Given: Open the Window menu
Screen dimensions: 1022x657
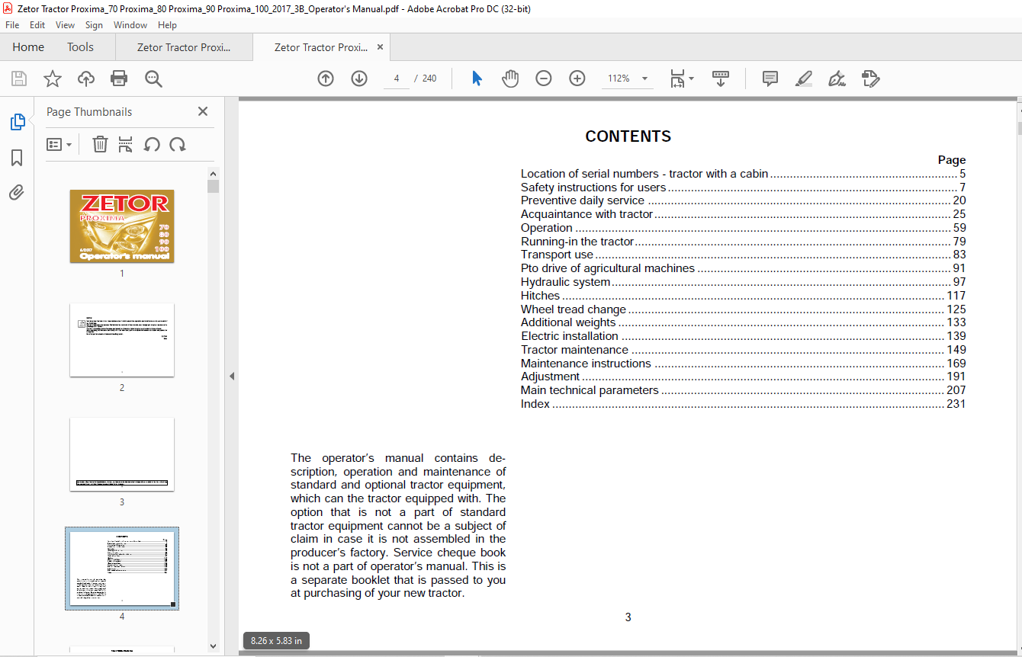Looking at the screenshot, I should coord(130,25).
